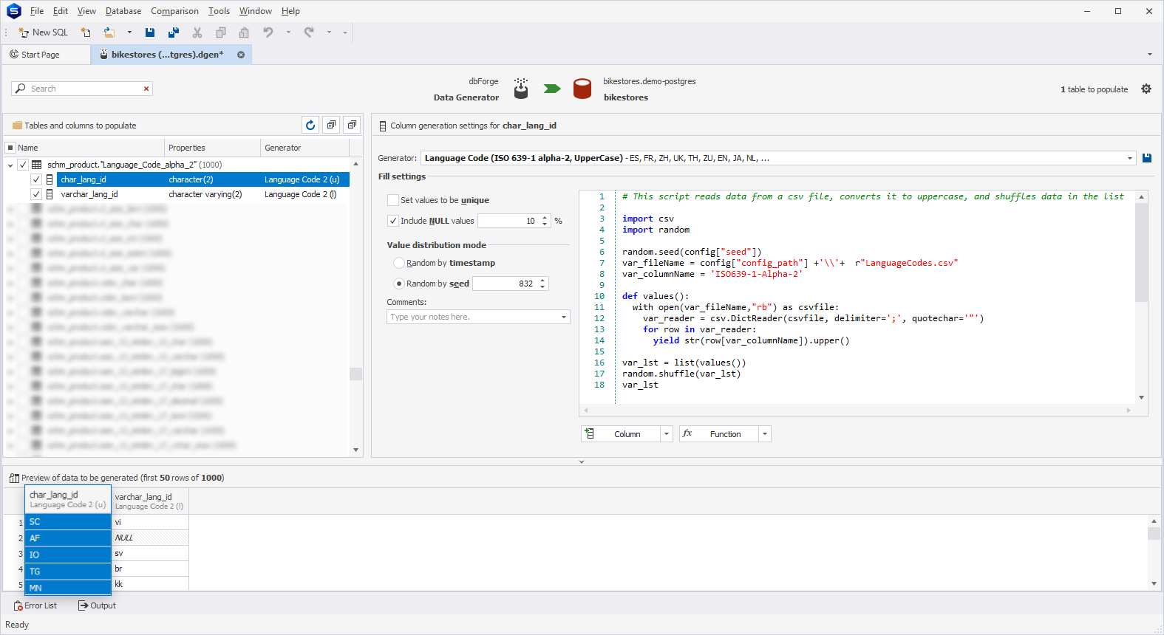
Task: Open the Undo history dropdown arrow
Action: tap(288, 32)
